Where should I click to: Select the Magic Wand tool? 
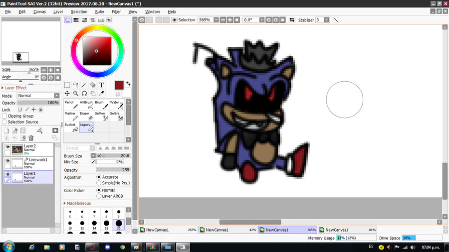pyautogui.click(x=84, y=85)
